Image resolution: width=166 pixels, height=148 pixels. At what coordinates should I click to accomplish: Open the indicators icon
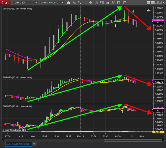coord(108,3)
